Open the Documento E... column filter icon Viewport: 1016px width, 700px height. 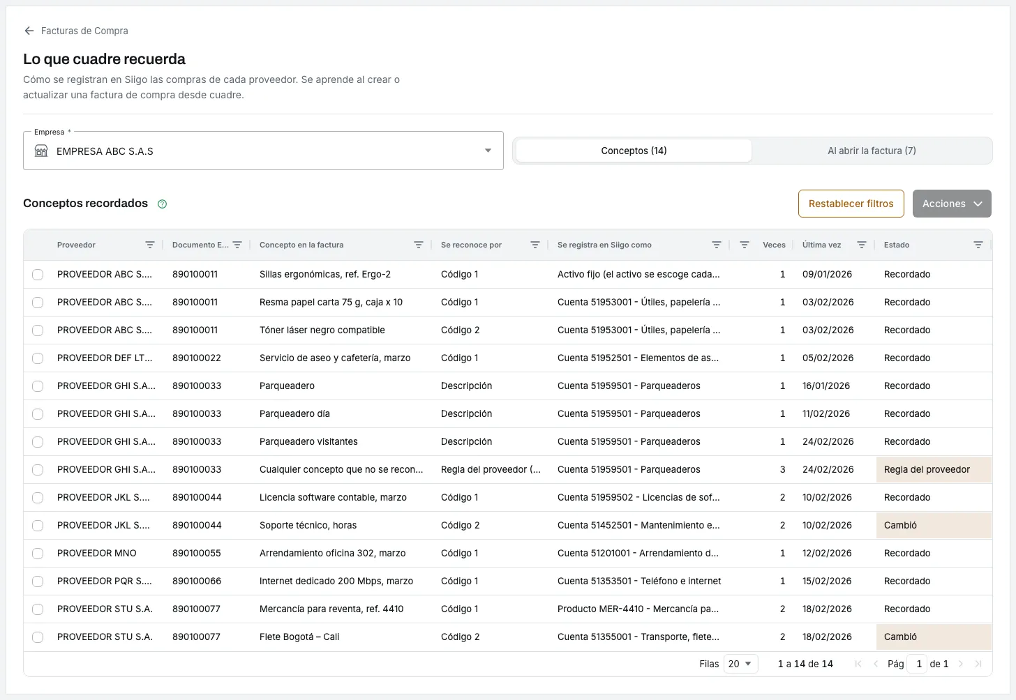[237, 245]
